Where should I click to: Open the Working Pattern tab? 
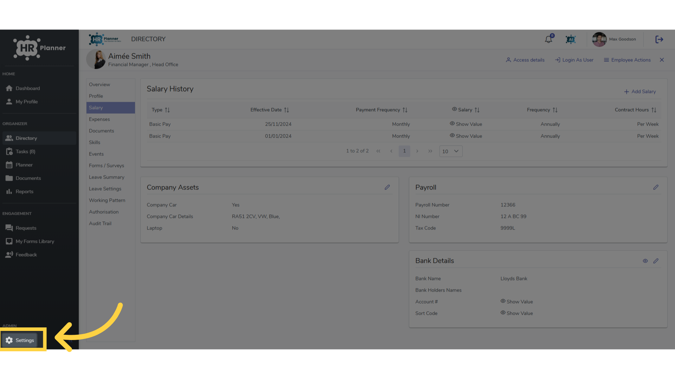pyautogui.click(x=110, y=200)
